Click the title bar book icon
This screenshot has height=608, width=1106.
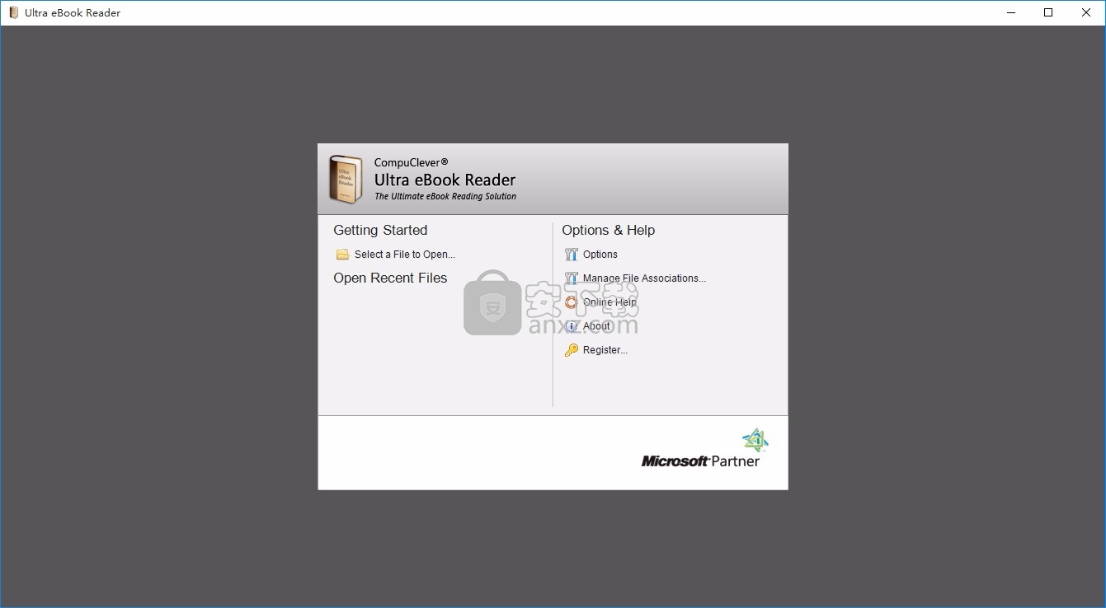(13, 12)
